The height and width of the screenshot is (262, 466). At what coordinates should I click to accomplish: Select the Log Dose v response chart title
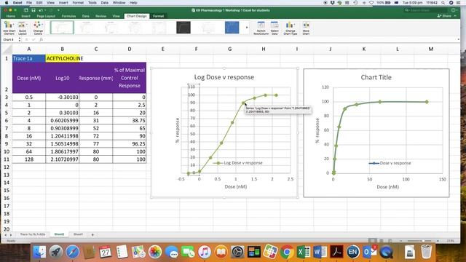[x=224, y=77]
